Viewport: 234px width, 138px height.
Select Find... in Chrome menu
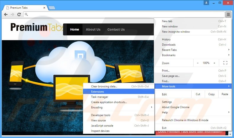[193, 81]
